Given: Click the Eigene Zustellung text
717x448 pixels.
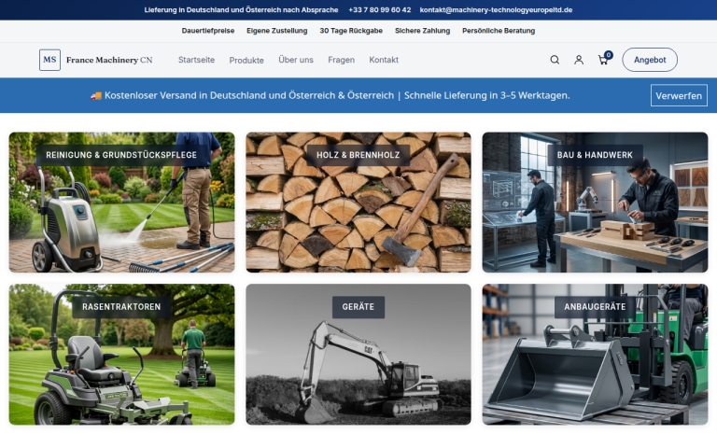Looking at the screenshot, I should (x=277, y=31).
